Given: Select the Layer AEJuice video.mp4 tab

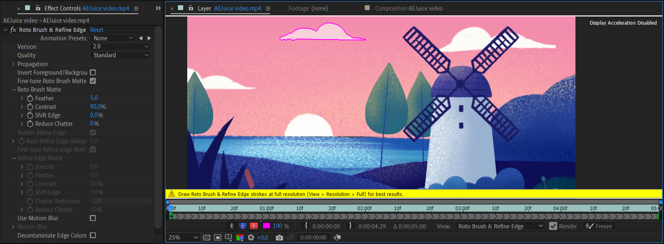Looking at the screenshot, I should point(229,8).
